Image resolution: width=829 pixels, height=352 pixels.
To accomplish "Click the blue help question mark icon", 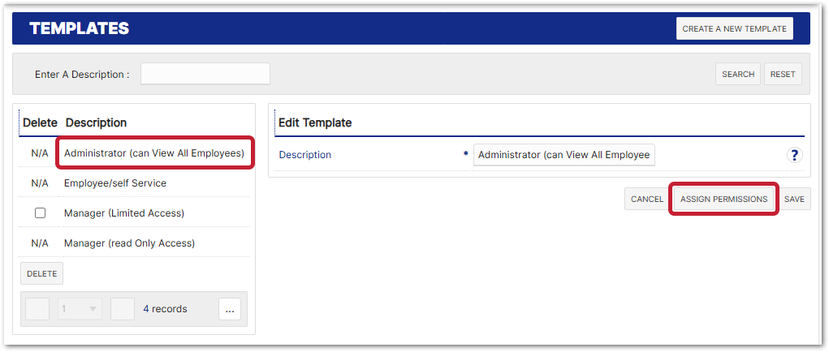I will pyautogui.click(x=795, y=155).
